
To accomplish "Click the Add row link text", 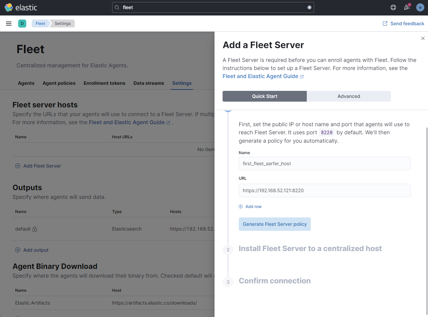I will pos(254,207).
